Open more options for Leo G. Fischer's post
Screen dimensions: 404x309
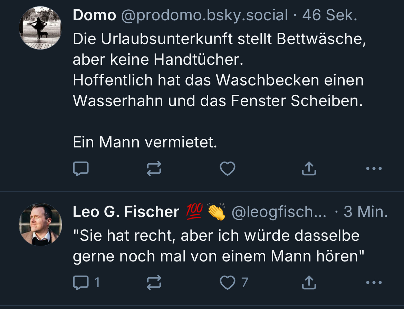click(374, 283)
